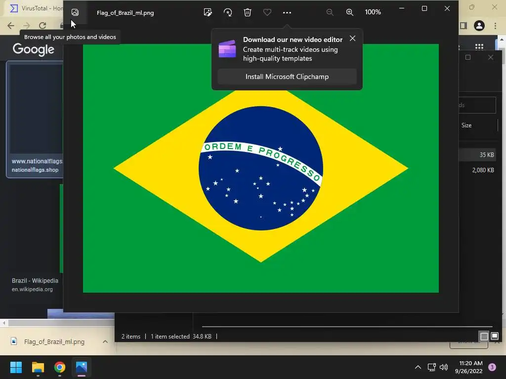Zoom out with magnifier minus icon
506x379 pixels.
(330, 12)
